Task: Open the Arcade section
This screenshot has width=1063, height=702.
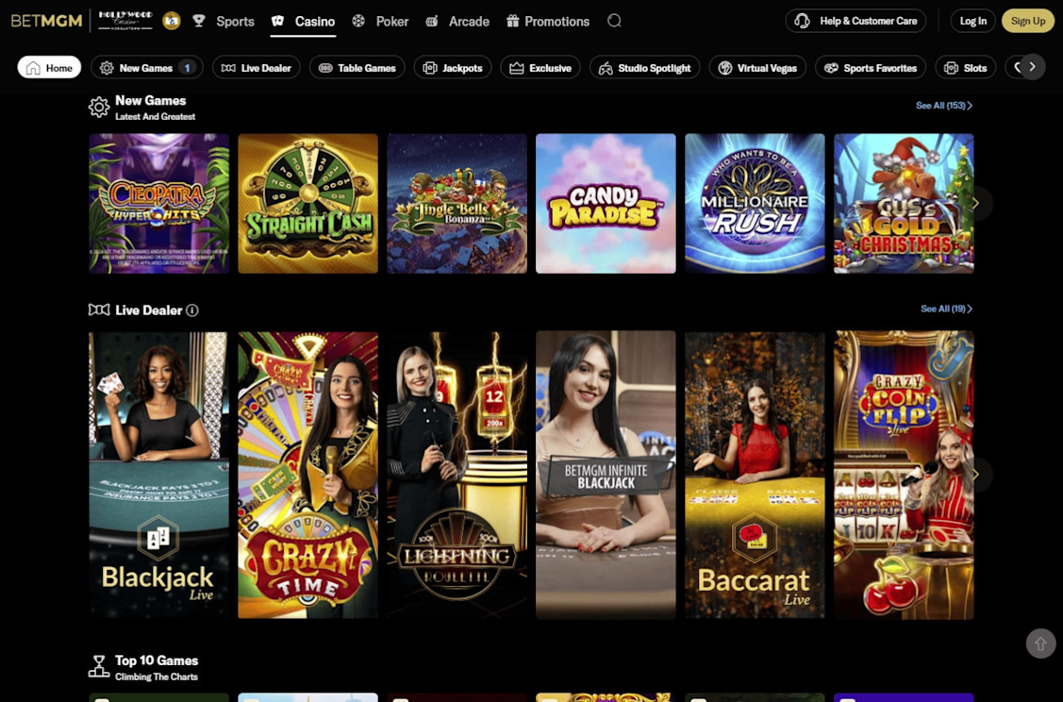Action: tap(469, 21)
